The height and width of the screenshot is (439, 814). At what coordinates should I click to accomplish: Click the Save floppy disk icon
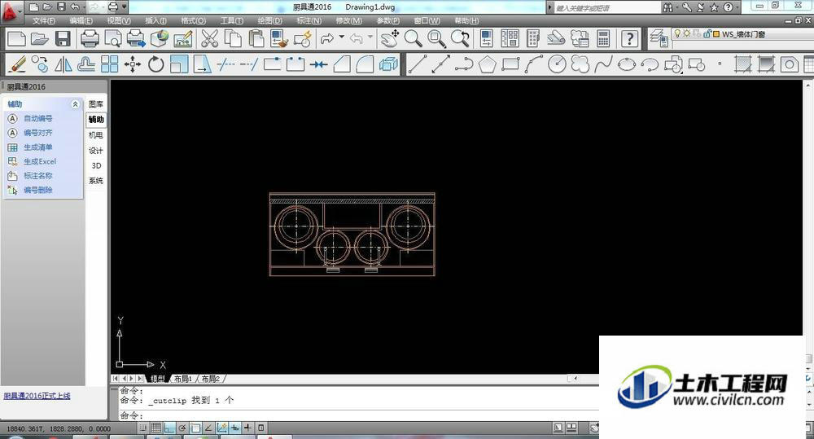click(63, 38)
